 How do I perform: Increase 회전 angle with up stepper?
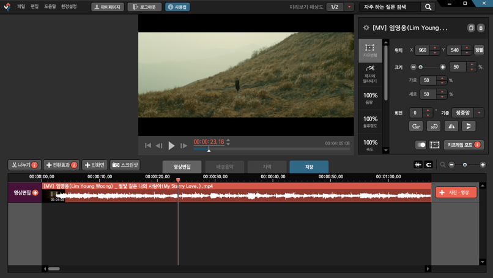coord(428,110)
